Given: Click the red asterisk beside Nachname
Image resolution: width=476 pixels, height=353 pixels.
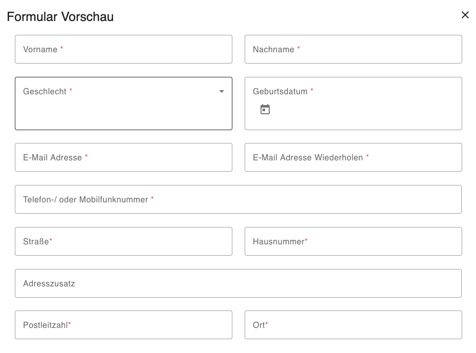Looking at the screenshot, I should [x=298, y=48].
